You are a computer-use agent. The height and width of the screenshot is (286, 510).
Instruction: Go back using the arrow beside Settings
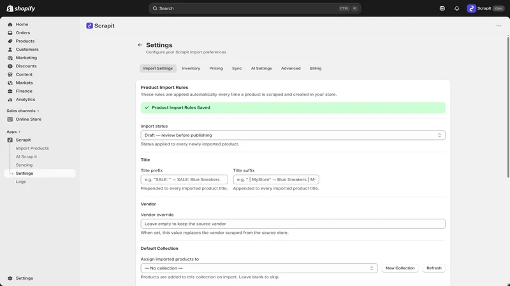click(140, 45)
